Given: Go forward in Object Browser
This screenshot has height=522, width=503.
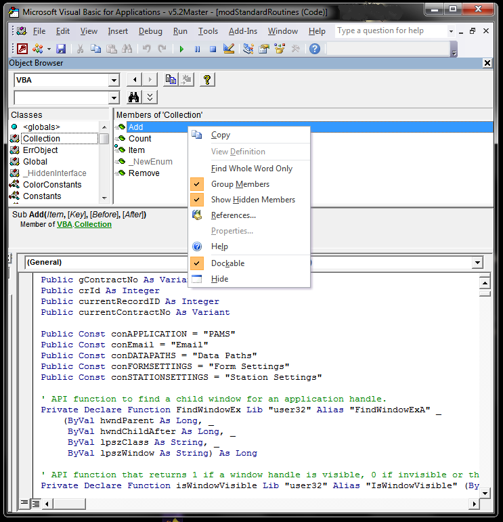Looking at the screenshot, I should coord(150,80).
